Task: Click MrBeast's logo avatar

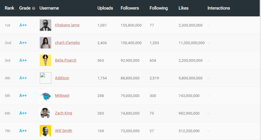Action: [45, 96]
